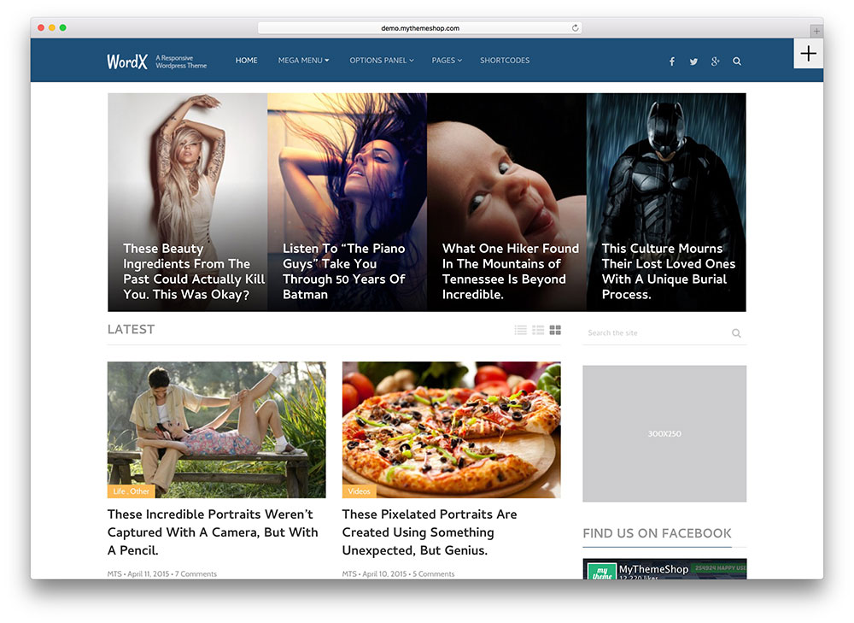Click the FIND US ON FACEBOOK heading
This screenshot has width=854, height=623.
(658, 533)
